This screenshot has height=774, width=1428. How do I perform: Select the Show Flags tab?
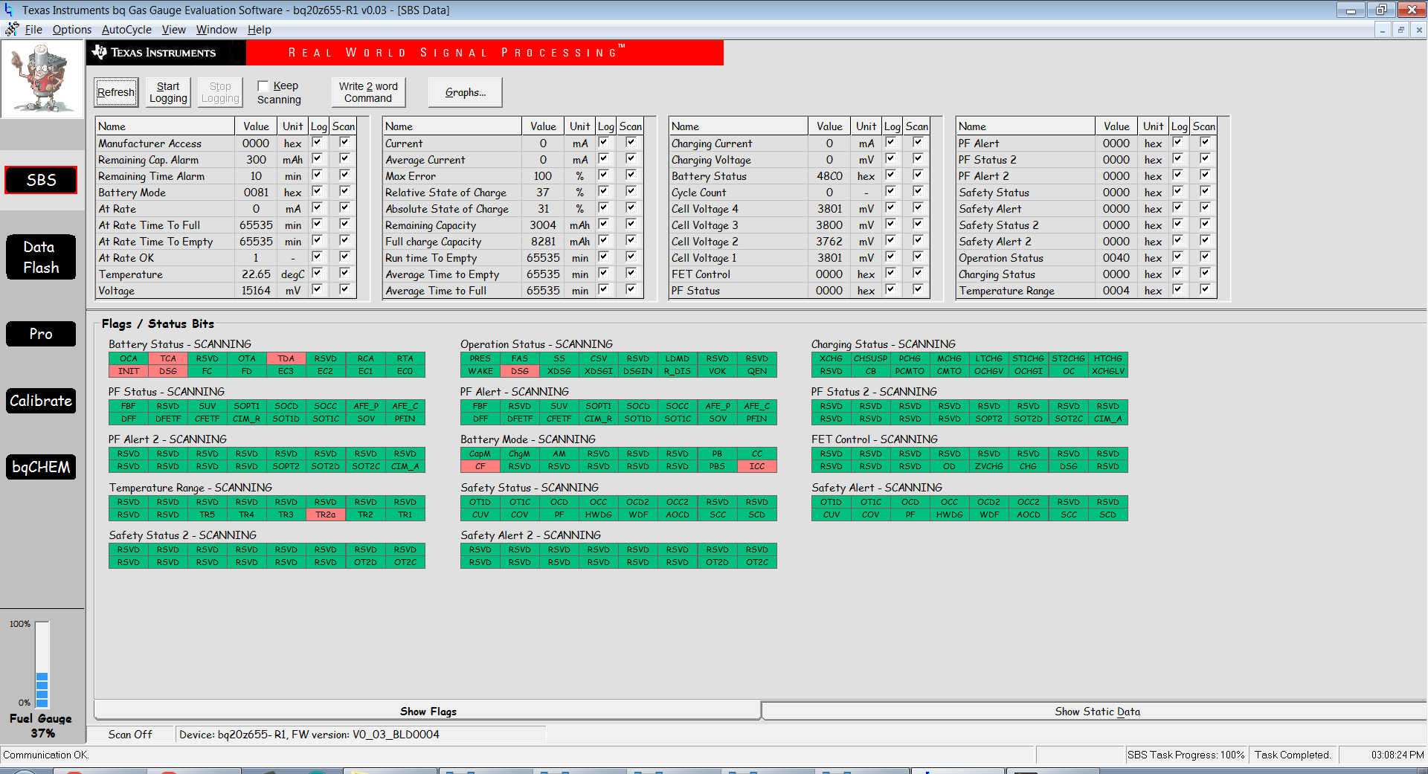[428, 712]
